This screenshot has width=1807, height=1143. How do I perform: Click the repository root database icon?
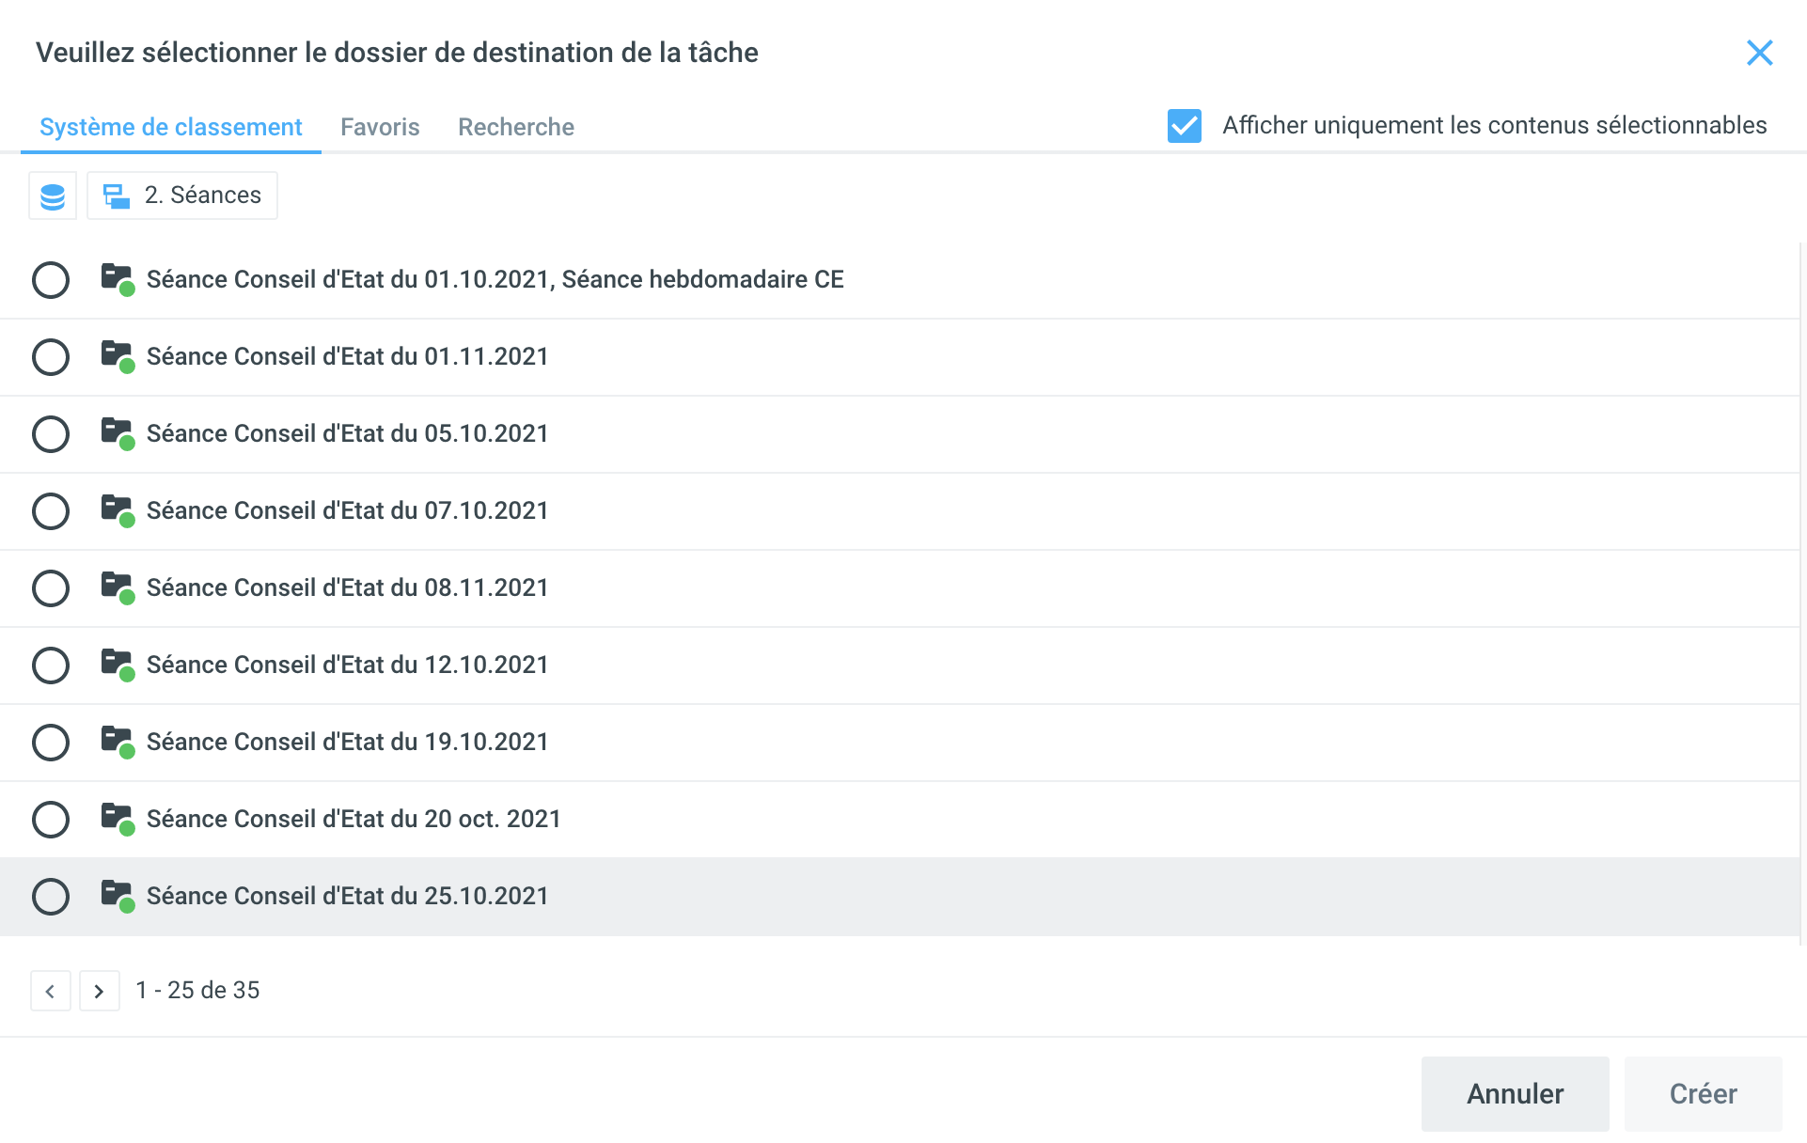(x=53, y=196)
